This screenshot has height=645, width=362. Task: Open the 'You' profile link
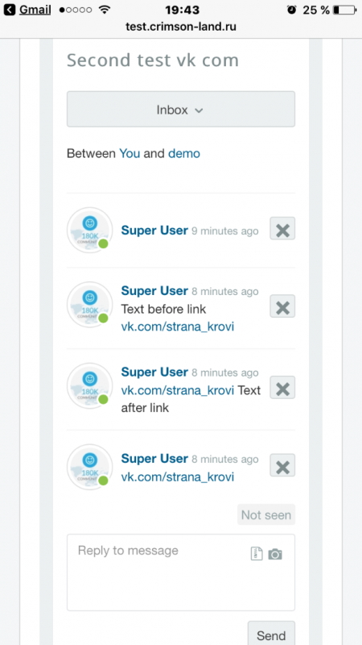coord(130,153)
